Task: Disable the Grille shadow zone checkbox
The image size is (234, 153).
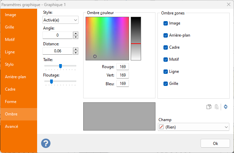Action: pyautogui.click(x=165, y=84)
